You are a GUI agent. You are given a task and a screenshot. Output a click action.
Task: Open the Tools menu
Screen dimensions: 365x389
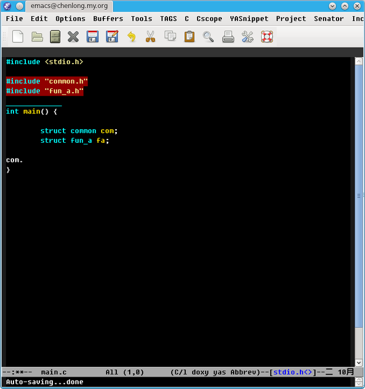[x=142, y=19]
